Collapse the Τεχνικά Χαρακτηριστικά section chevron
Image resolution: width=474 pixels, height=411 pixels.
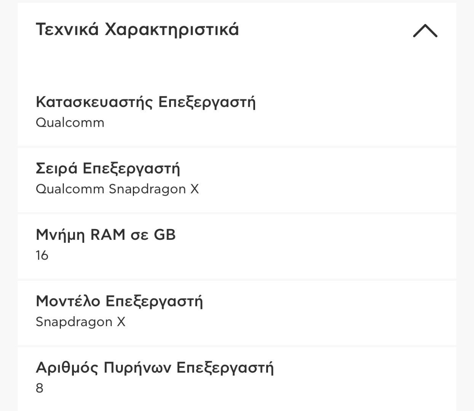click(425, 31)
